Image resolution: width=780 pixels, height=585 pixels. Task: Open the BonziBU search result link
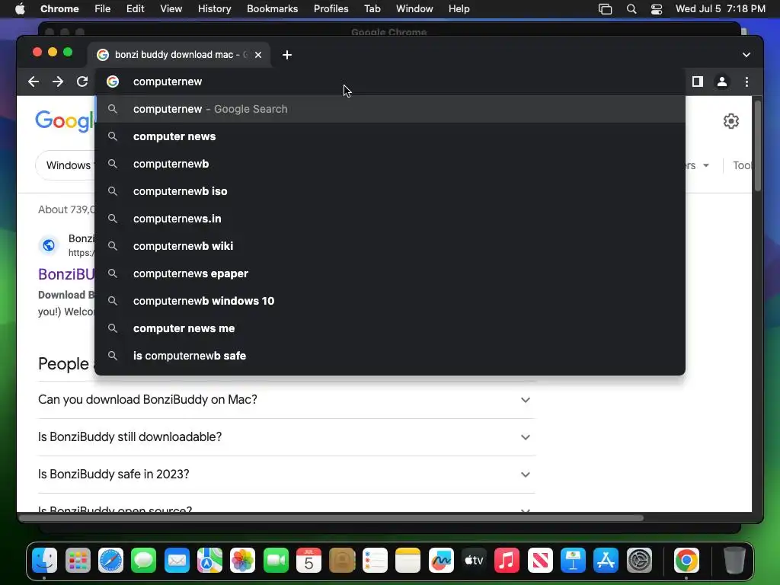tap(66, 274)
